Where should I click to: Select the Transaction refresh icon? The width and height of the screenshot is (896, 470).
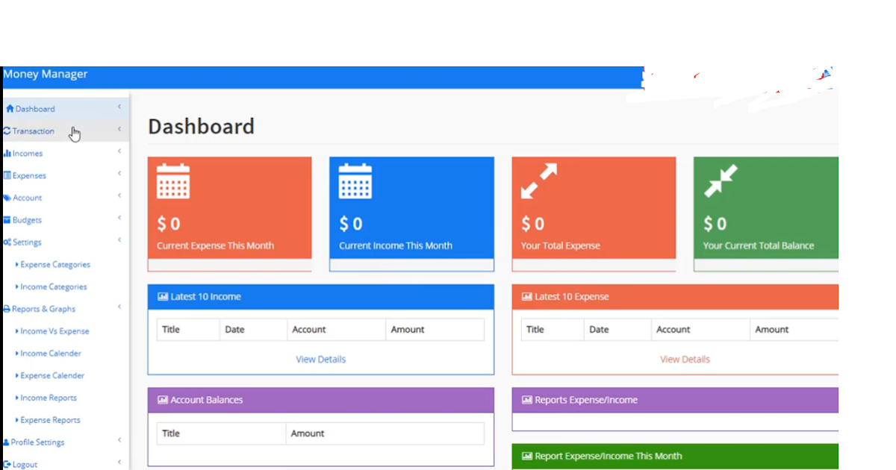tap(8, 131)
